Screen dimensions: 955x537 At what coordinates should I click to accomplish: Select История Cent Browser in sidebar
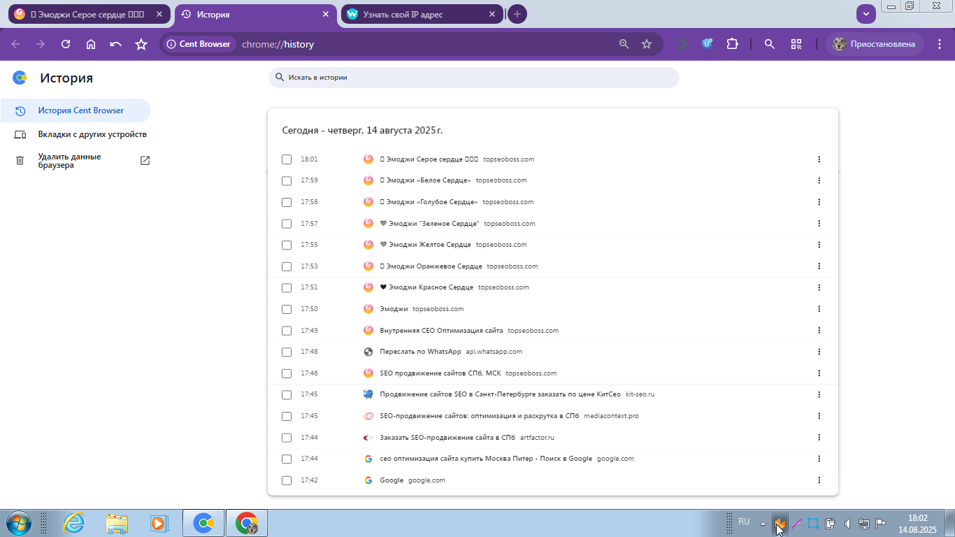point(76,110)
